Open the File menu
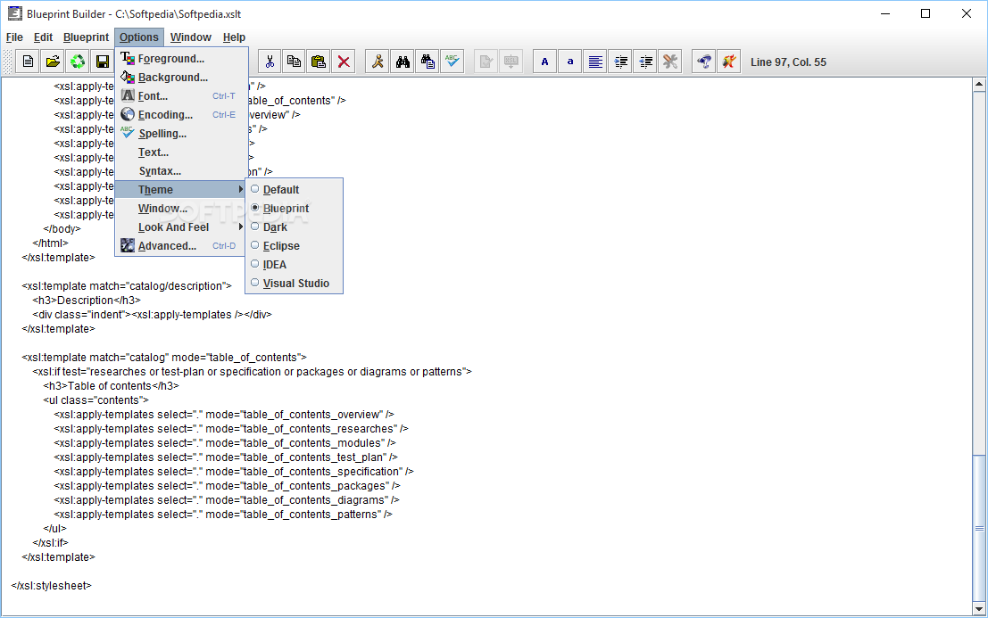This screenshot has width=988, height=618. point(14,37)
